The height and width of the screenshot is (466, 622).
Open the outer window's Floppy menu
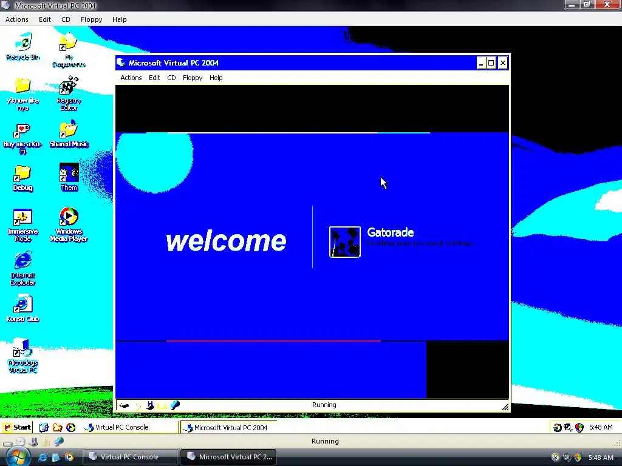(91, 19)
